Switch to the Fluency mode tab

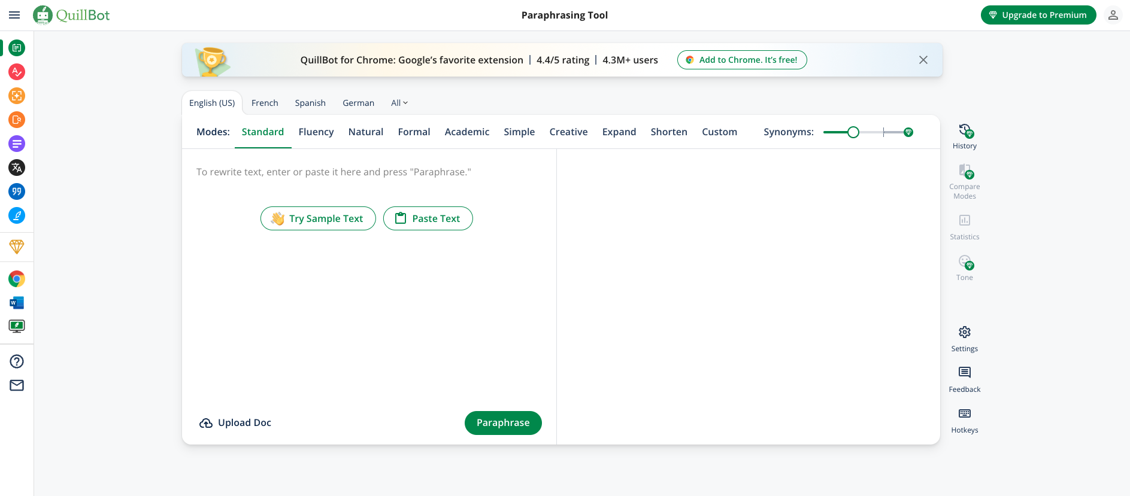coord(316,132)
